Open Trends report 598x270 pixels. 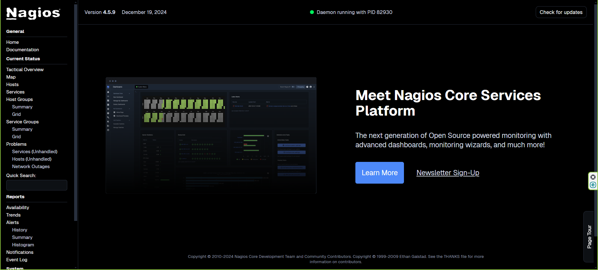tap(13, 215)
